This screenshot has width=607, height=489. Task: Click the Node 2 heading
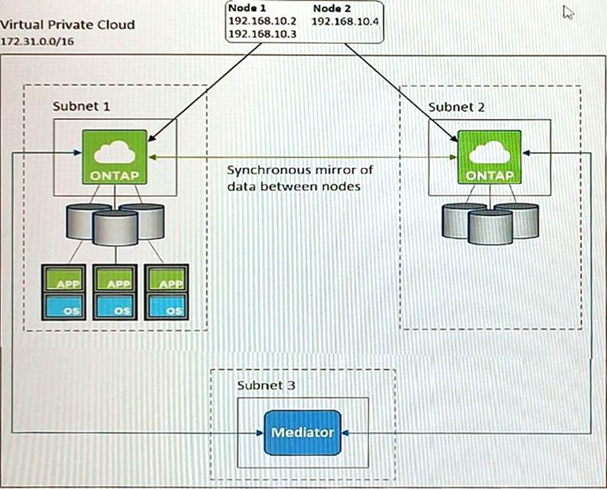tap(332, 9)
